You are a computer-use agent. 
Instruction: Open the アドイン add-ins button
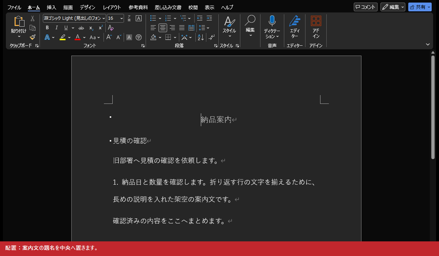[x=316, y=21]
